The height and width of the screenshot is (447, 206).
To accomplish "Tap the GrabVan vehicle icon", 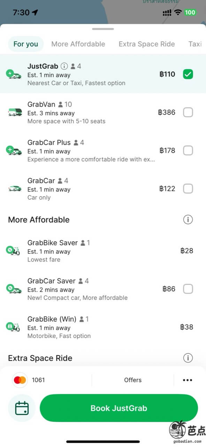I will [15, 112].
